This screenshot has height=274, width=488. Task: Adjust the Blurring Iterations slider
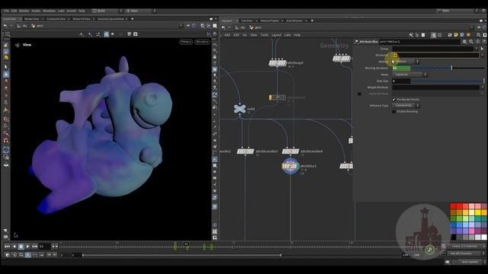(451, 68)
